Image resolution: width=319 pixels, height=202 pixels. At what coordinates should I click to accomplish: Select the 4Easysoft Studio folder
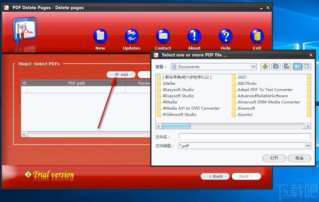(x=175, y=89)
